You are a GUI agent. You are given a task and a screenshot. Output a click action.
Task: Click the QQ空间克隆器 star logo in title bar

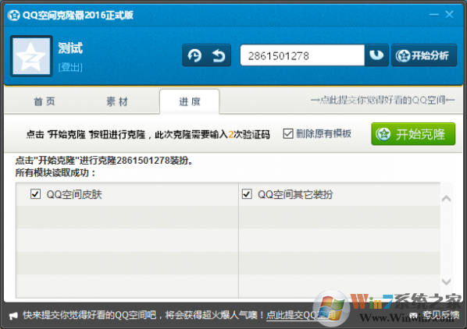click(x=14, y=15)
